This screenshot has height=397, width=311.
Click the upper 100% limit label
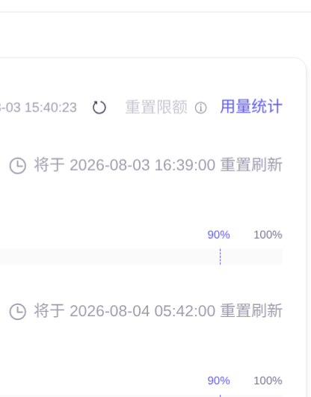tap(268, 235)
